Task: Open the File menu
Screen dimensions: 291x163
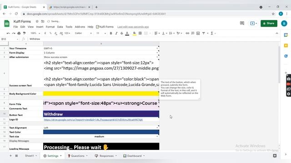Action: point(15,27)
